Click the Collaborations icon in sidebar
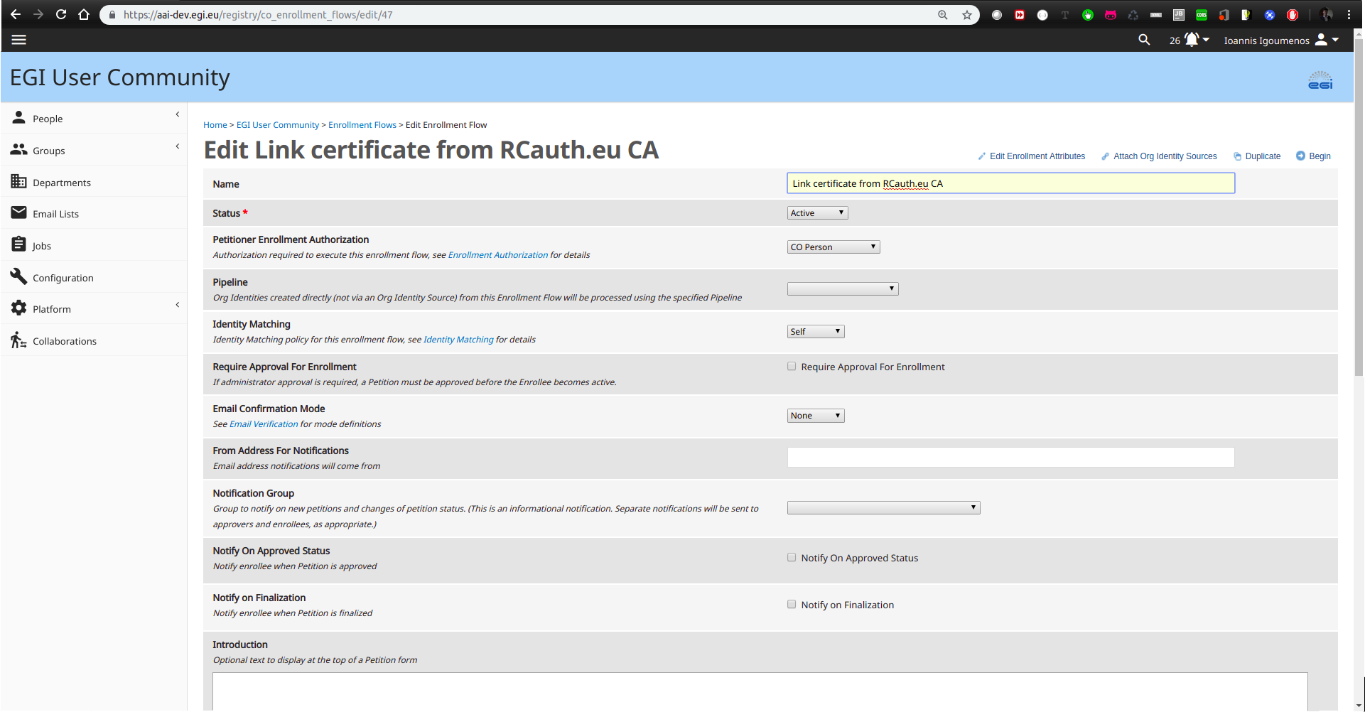Viewport: 1365px width, 712px height. (19, 340)
